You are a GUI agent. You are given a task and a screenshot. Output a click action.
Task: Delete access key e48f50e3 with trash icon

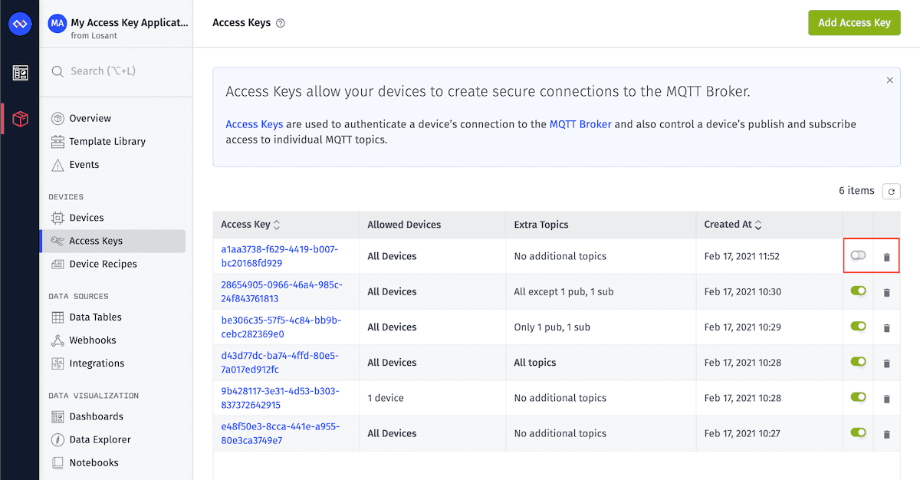[x=887, y=434]
